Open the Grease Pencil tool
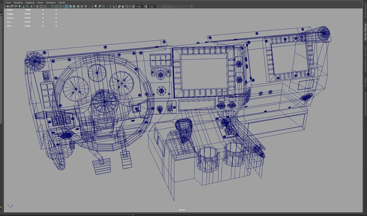This screenshot has width=367, height=216. [x=31, y=6]
